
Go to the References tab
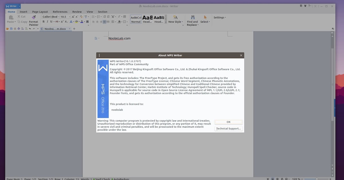60,12
